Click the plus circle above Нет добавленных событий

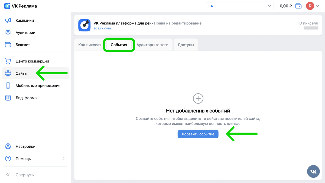click(x=198, y=98)
